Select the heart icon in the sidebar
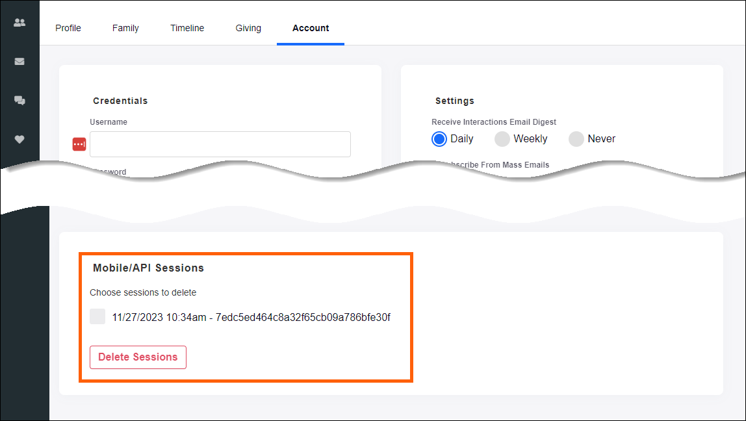 (x=19, y=139)
